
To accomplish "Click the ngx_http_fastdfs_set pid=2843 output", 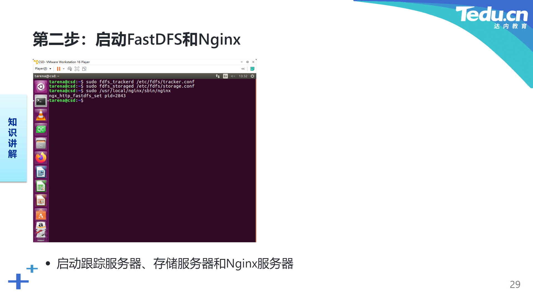I will coord(87,96).
